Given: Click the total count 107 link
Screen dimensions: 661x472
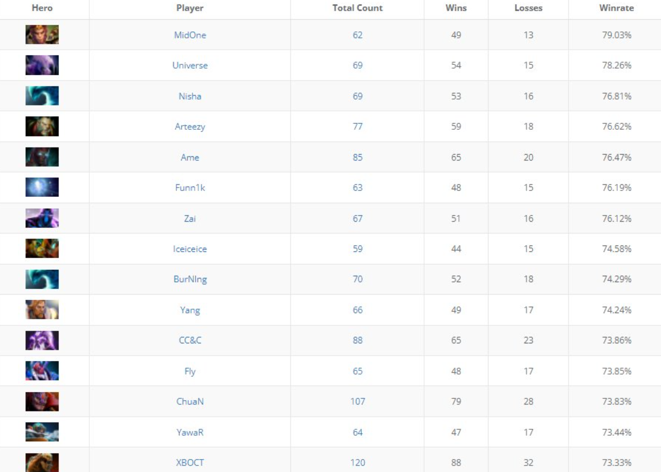Looking at the screenshot, I should tap(358, 402).
